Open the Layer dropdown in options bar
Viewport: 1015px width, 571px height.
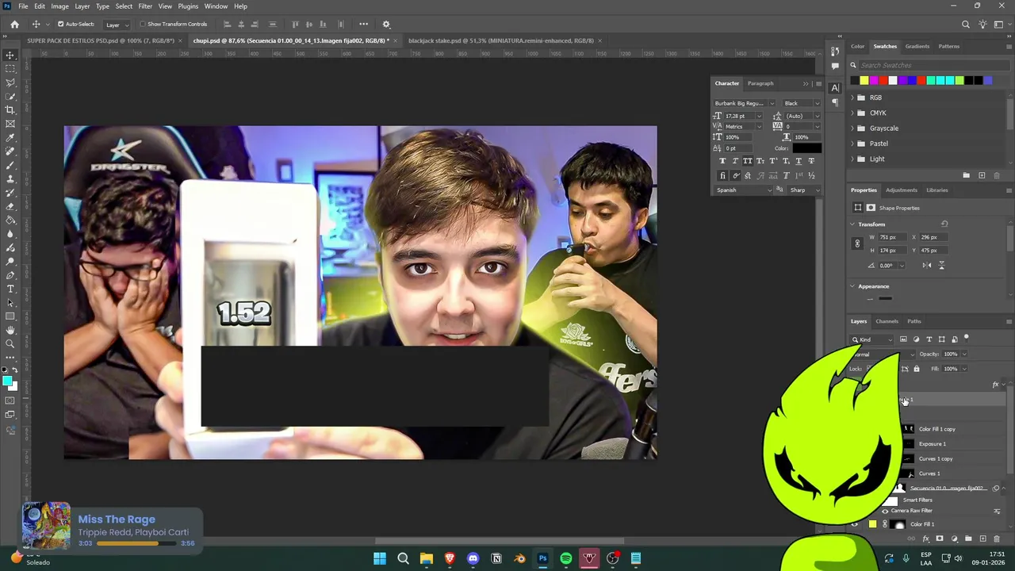point(117,25)
